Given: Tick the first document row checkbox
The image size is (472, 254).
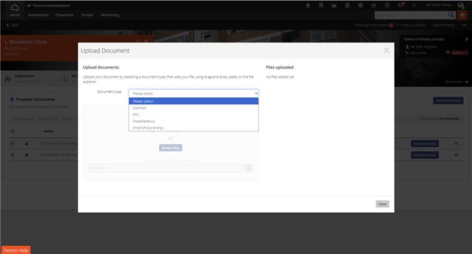Looking at the screenshot, I should [x=12, y=143].
